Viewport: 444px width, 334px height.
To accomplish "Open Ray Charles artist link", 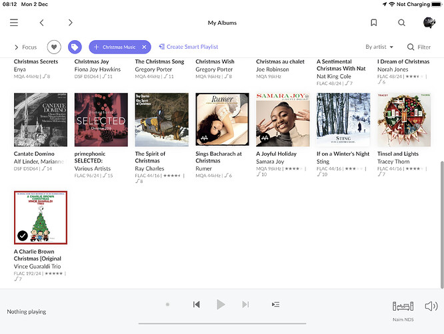I will pos(149,168).
